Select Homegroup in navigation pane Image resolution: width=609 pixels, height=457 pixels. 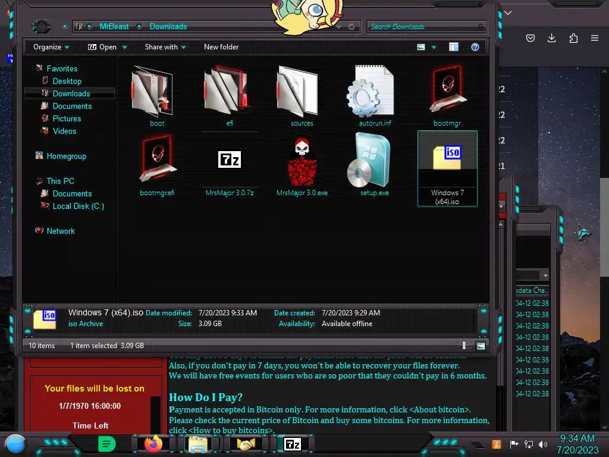pyautogui.click(x=67, y=156)
